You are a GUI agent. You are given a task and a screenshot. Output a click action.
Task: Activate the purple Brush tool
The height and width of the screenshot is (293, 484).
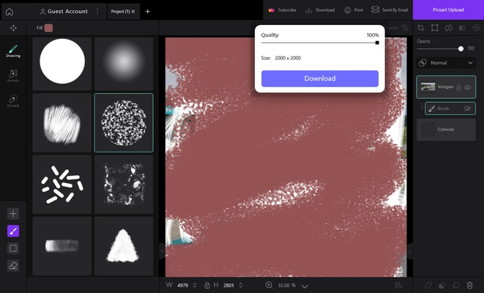tap(13, 231)
